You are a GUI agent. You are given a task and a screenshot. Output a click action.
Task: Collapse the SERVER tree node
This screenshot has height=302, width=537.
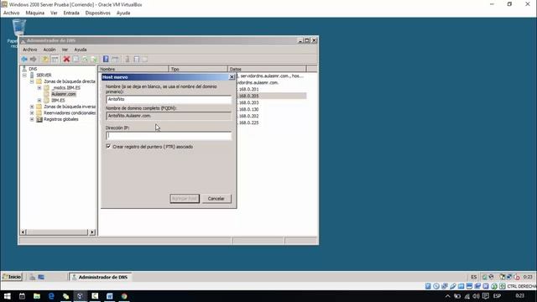pyautogui.click(x=24, y=75)
